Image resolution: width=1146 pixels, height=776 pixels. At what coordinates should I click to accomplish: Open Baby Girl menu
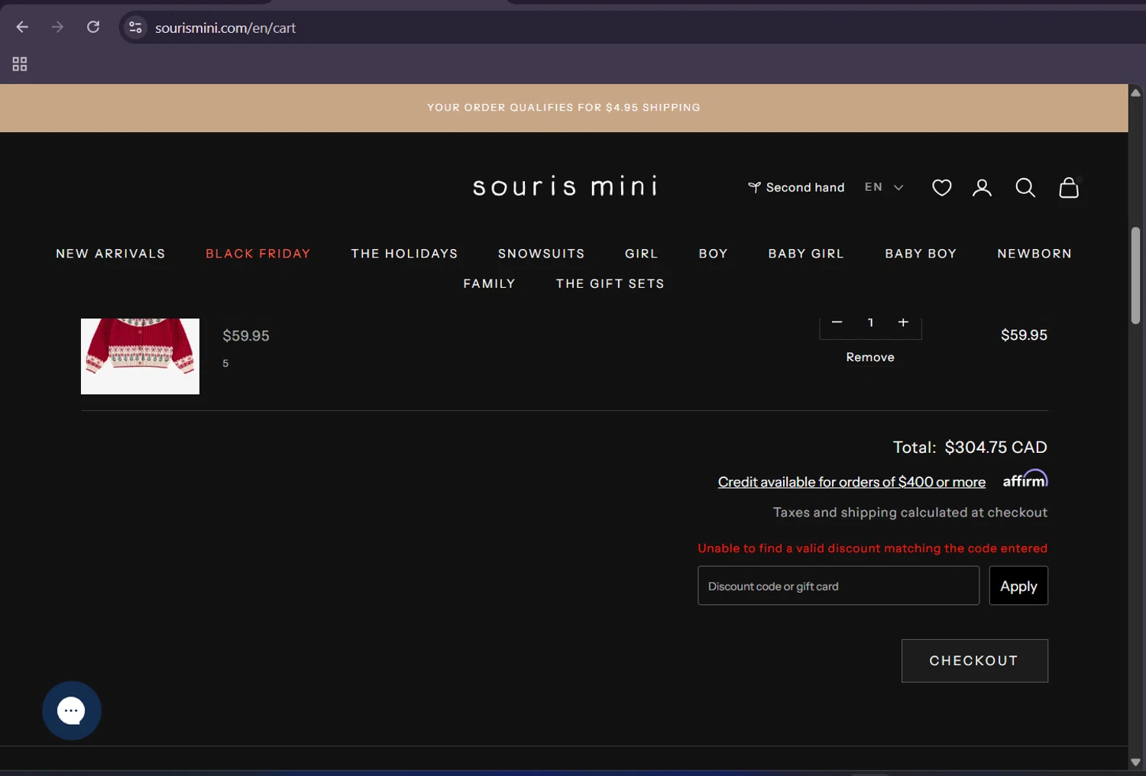tap(806, 254)
